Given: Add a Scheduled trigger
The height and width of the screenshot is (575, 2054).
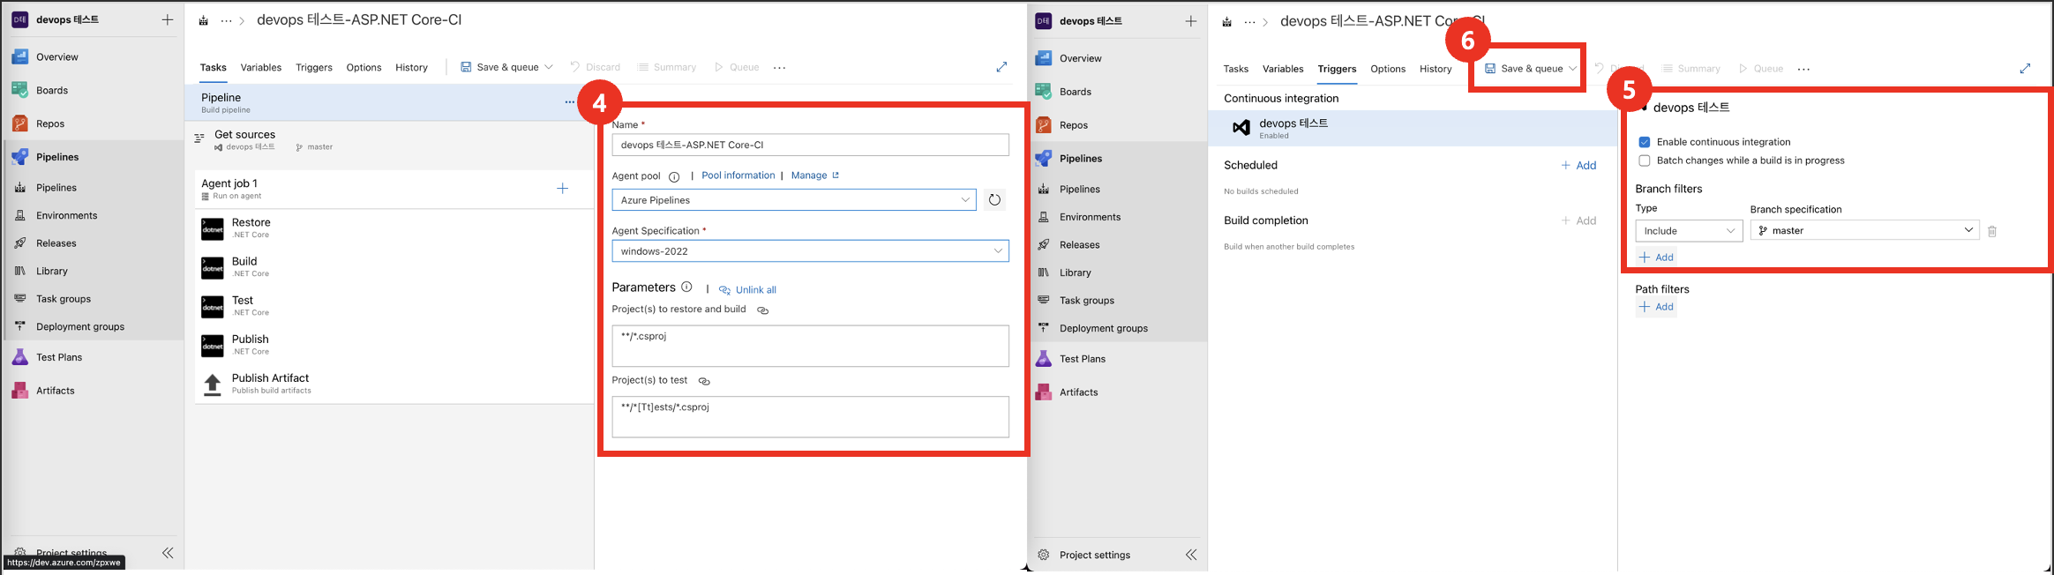Looking at the screenshot, I should point(1578,165).
